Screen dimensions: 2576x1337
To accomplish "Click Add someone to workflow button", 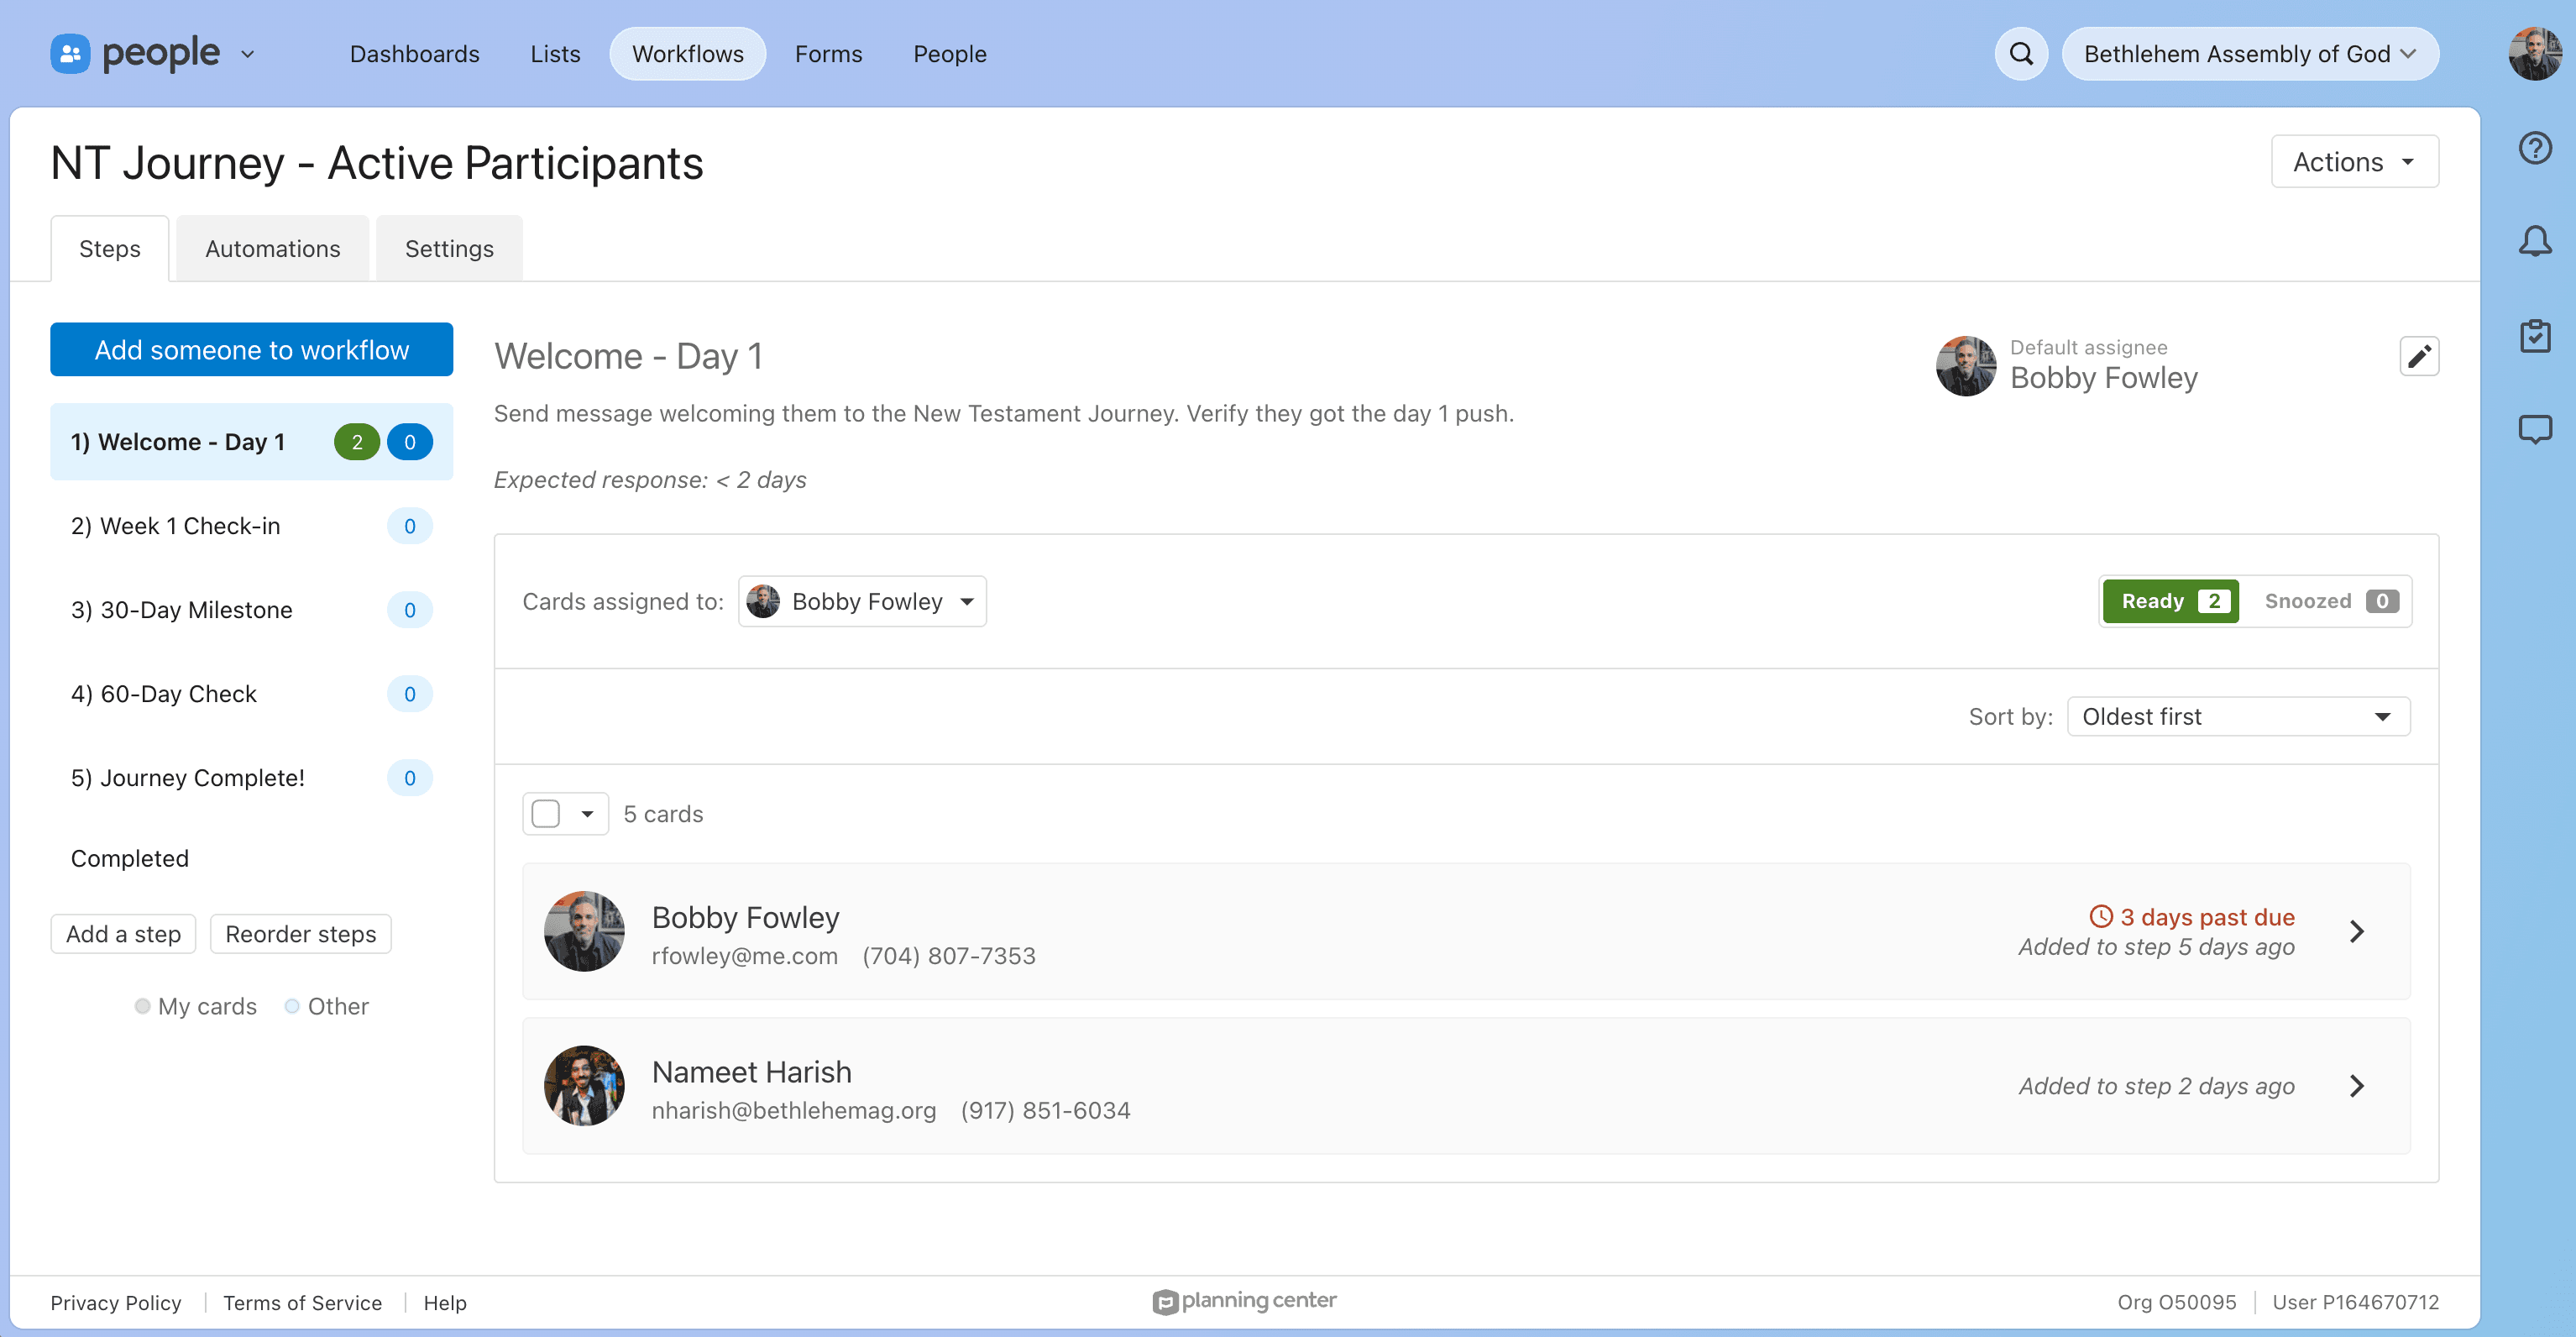I will pos(252,350).
